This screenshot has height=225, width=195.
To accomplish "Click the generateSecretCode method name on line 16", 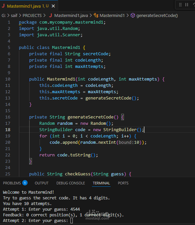I will pyautogui.click(x=90, y=117).
